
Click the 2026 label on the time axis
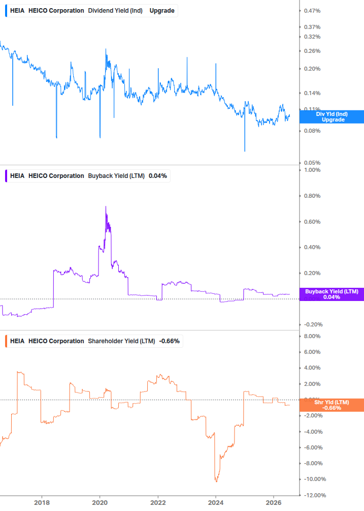[x=274, y=502]
